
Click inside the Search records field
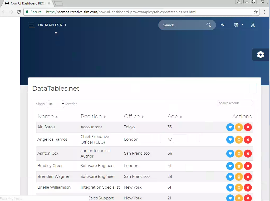point(235,103)
